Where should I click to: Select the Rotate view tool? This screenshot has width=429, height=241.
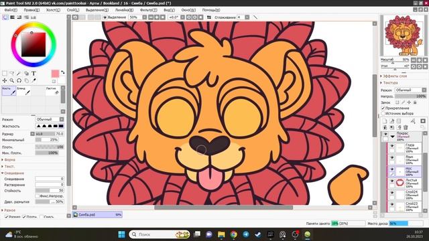[x=19, y=80]
